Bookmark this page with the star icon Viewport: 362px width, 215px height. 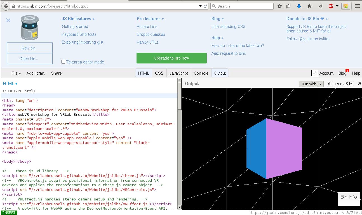[x=279, y=6]
